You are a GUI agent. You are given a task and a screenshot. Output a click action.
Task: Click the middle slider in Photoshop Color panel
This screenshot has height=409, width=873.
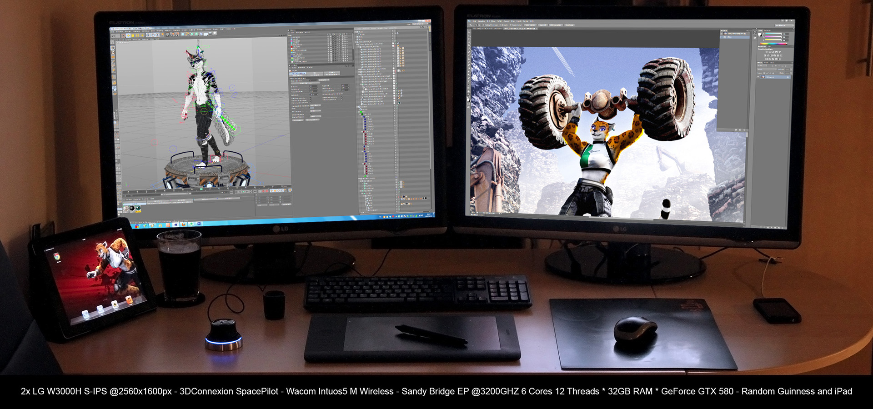(x=773, y=36)
